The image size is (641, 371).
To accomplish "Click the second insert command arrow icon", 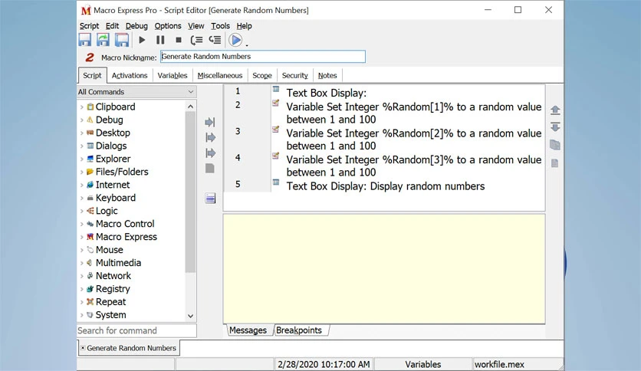I will [210, 138].
